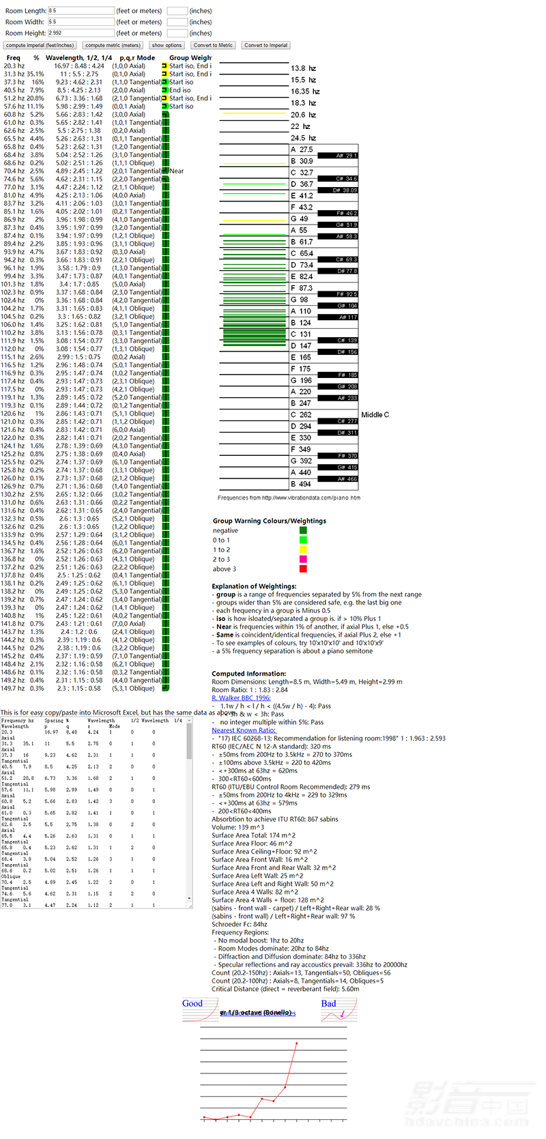Click the vibrationdata.com frequencies source text
This screenshot has width=546, height=1139.
(289, 498)
